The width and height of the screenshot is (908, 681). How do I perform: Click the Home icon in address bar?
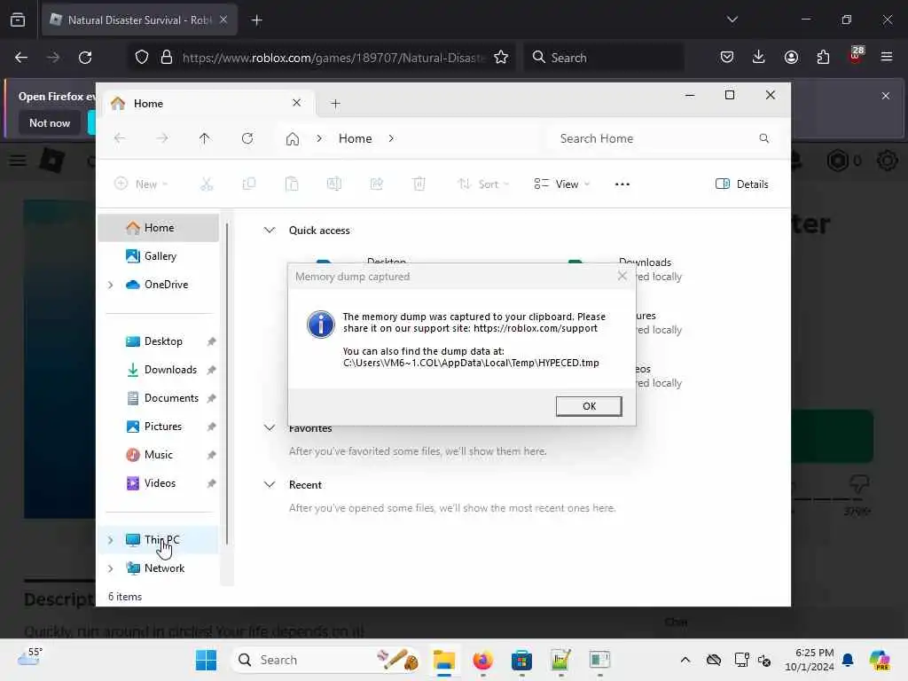(293, 139)
